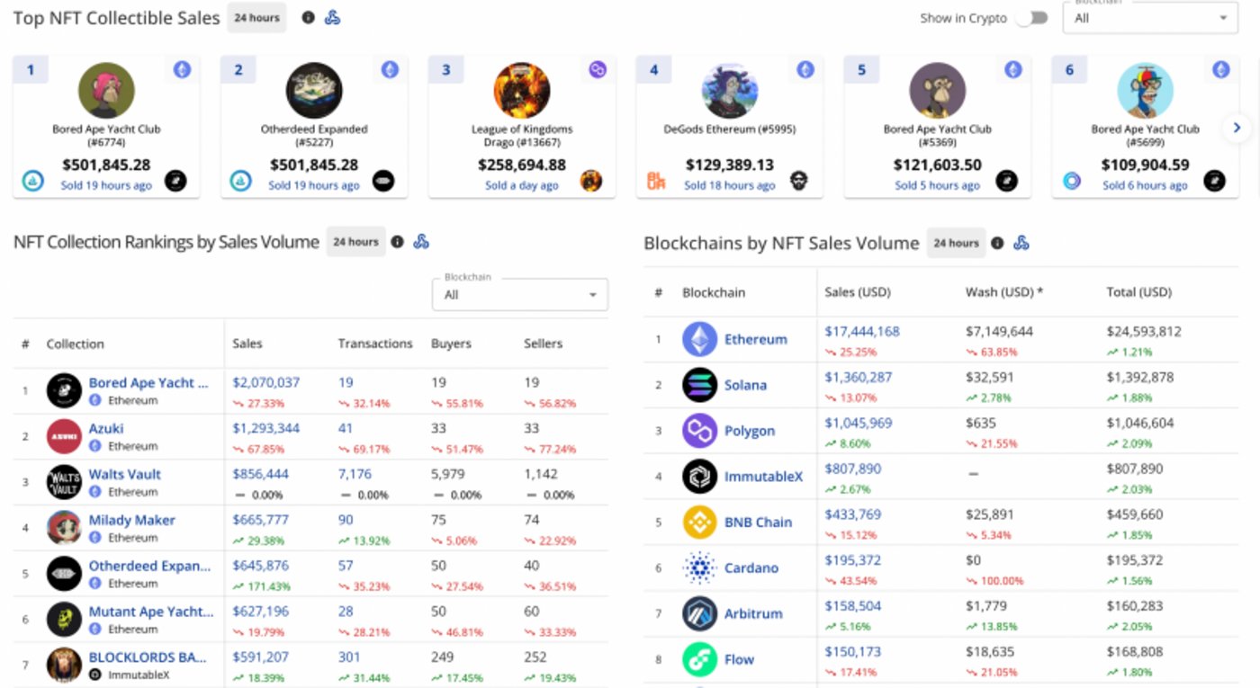Image resolution: width=1260 pixels, height=688 pixels.
Task: Click share icon beside Blockchains by NFT Sales Volume
Action: pyautogui.click(x=1021, y=243)
